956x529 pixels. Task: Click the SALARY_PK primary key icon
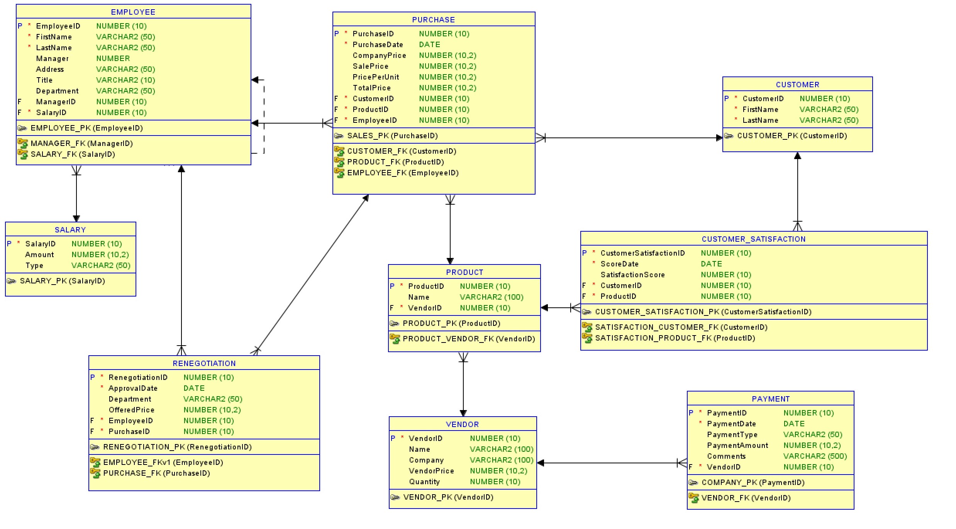click(x=11, y=281)
